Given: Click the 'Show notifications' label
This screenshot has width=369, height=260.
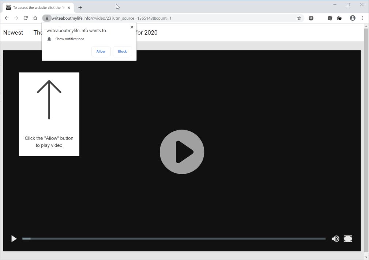Looking at the screenshot, I should (69, 39).
